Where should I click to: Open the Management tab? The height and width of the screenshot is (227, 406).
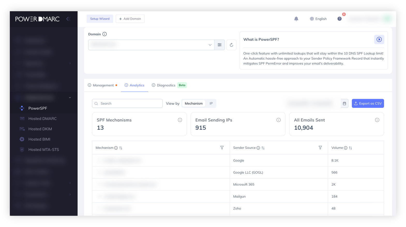pos(103,85)
